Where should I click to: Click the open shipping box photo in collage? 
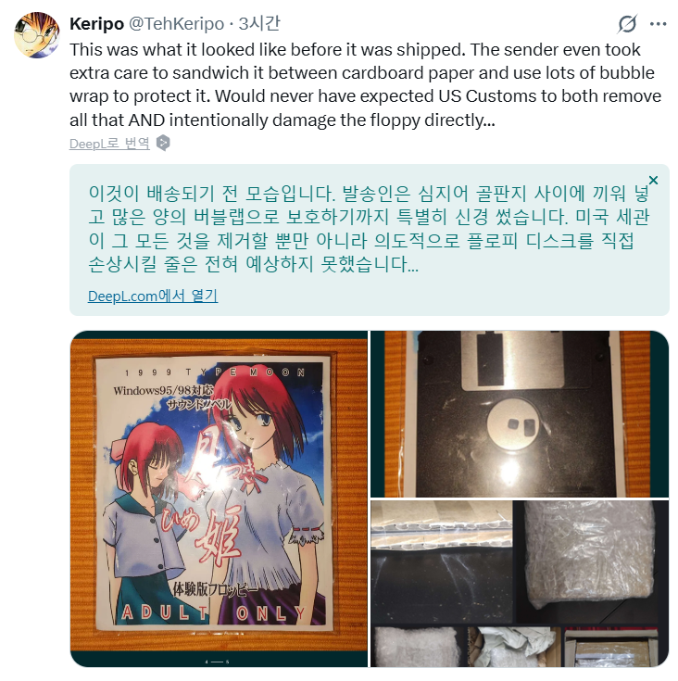tap(609, 647)
